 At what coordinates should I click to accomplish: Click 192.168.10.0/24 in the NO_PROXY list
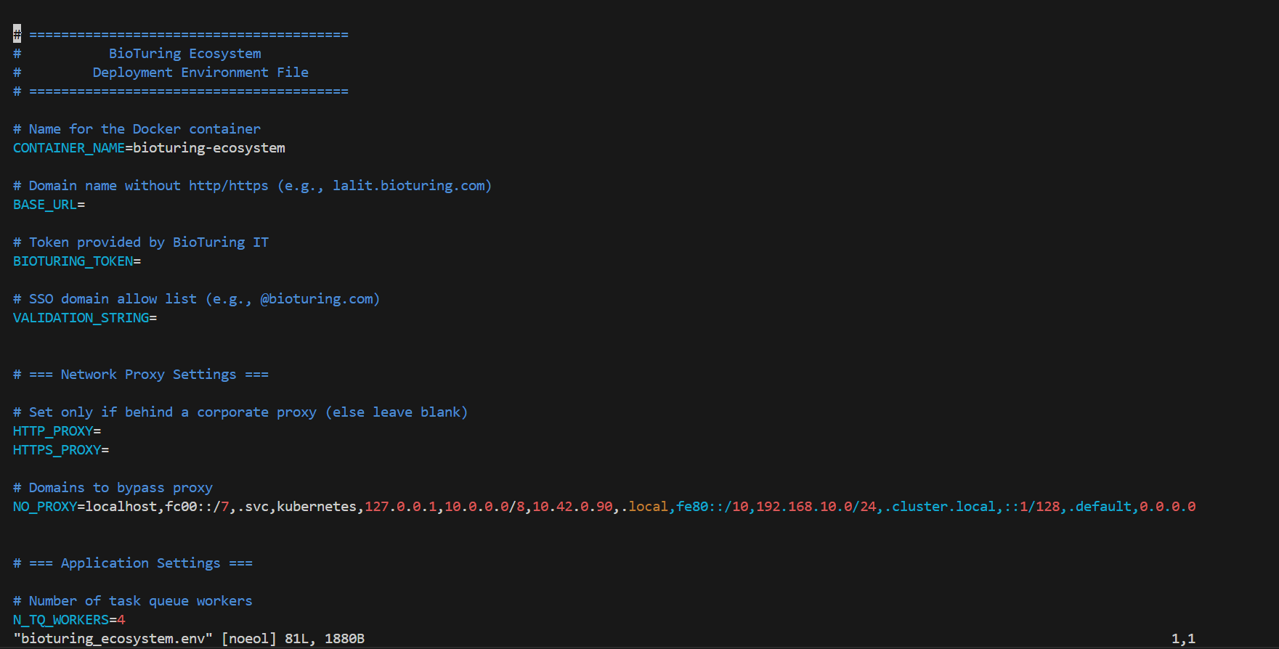tap(816, 507)
